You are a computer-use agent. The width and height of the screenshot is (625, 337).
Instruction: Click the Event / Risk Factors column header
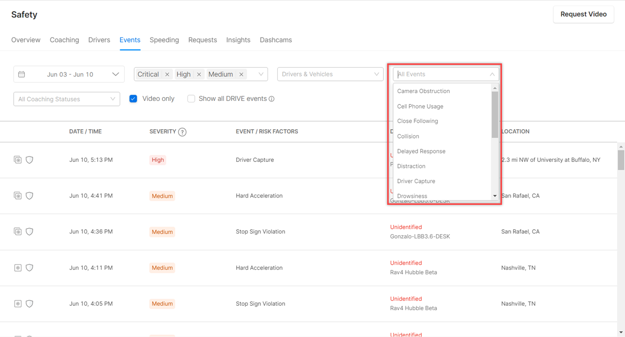pyautogui.click(x=267, y=132)
